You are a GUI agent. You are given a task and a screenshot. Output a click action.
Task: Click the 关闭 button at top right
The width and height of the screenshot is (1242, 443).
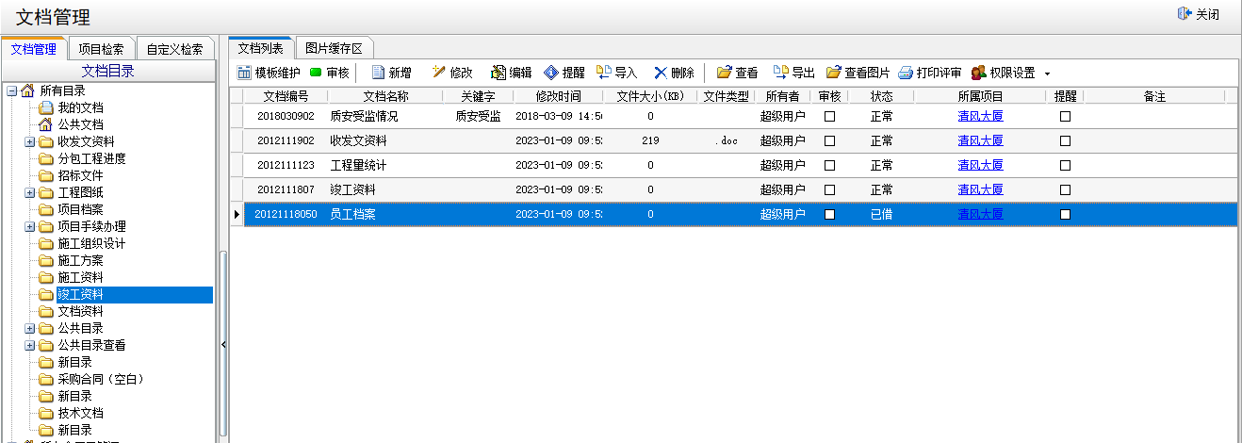1199,15
